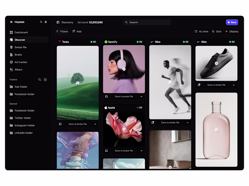Click Apple card 6D status badge
This screenshot has width=249, height=186.
(139, 108)
